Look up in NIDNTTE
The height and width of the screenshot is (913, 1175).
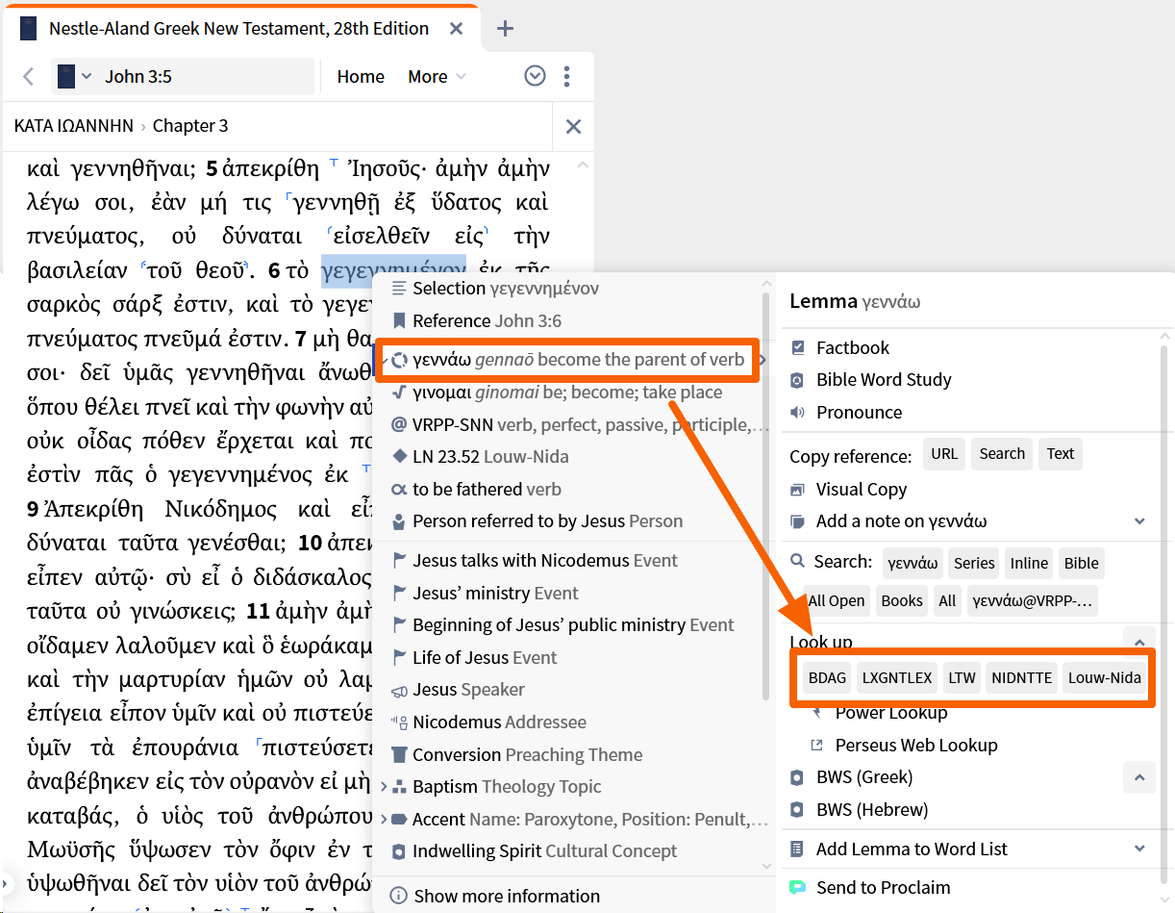(1022, 677)
